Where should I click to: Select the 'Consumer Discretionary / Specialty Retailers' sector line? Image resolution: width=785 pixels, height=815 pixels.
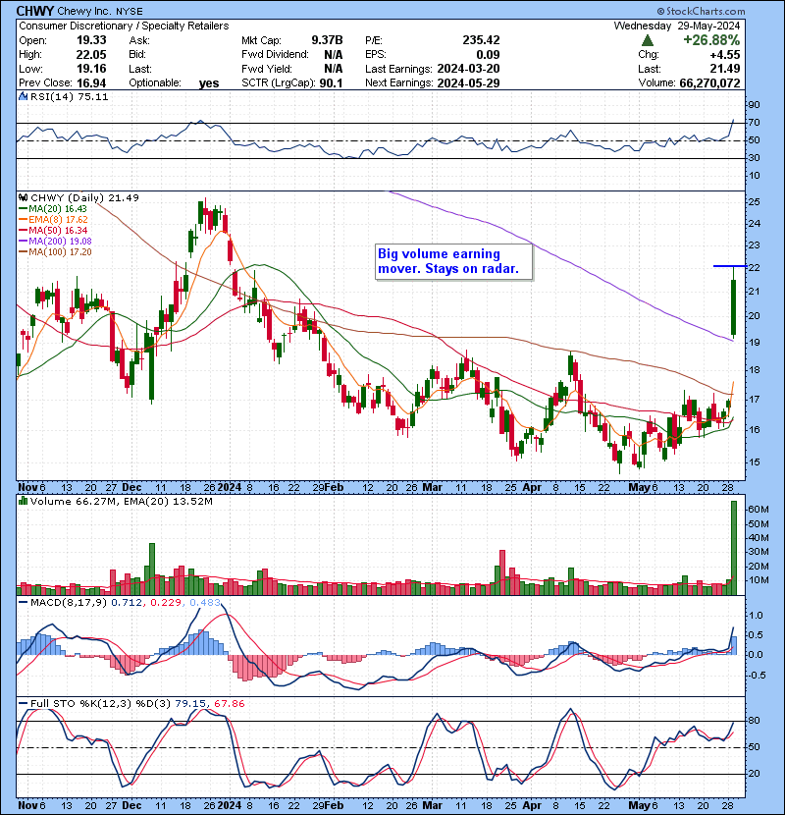coord(124,26)
